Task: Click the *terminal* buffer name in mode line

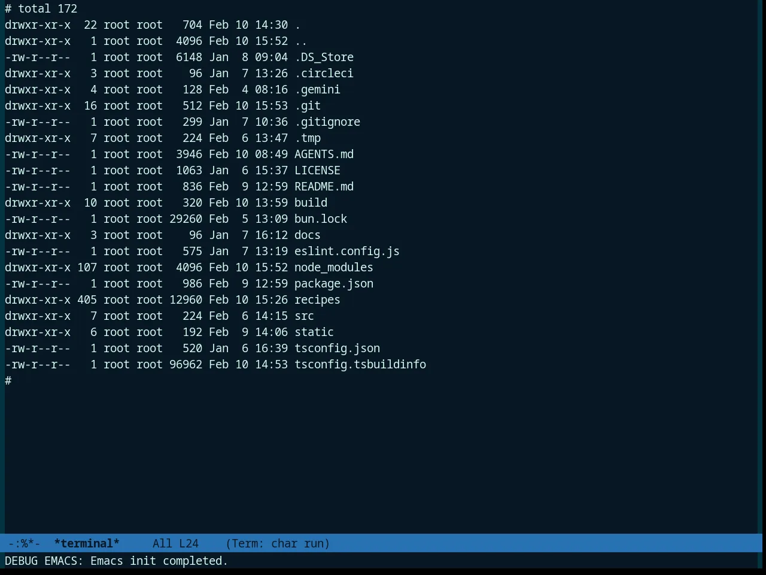Action: coord(87,543)
